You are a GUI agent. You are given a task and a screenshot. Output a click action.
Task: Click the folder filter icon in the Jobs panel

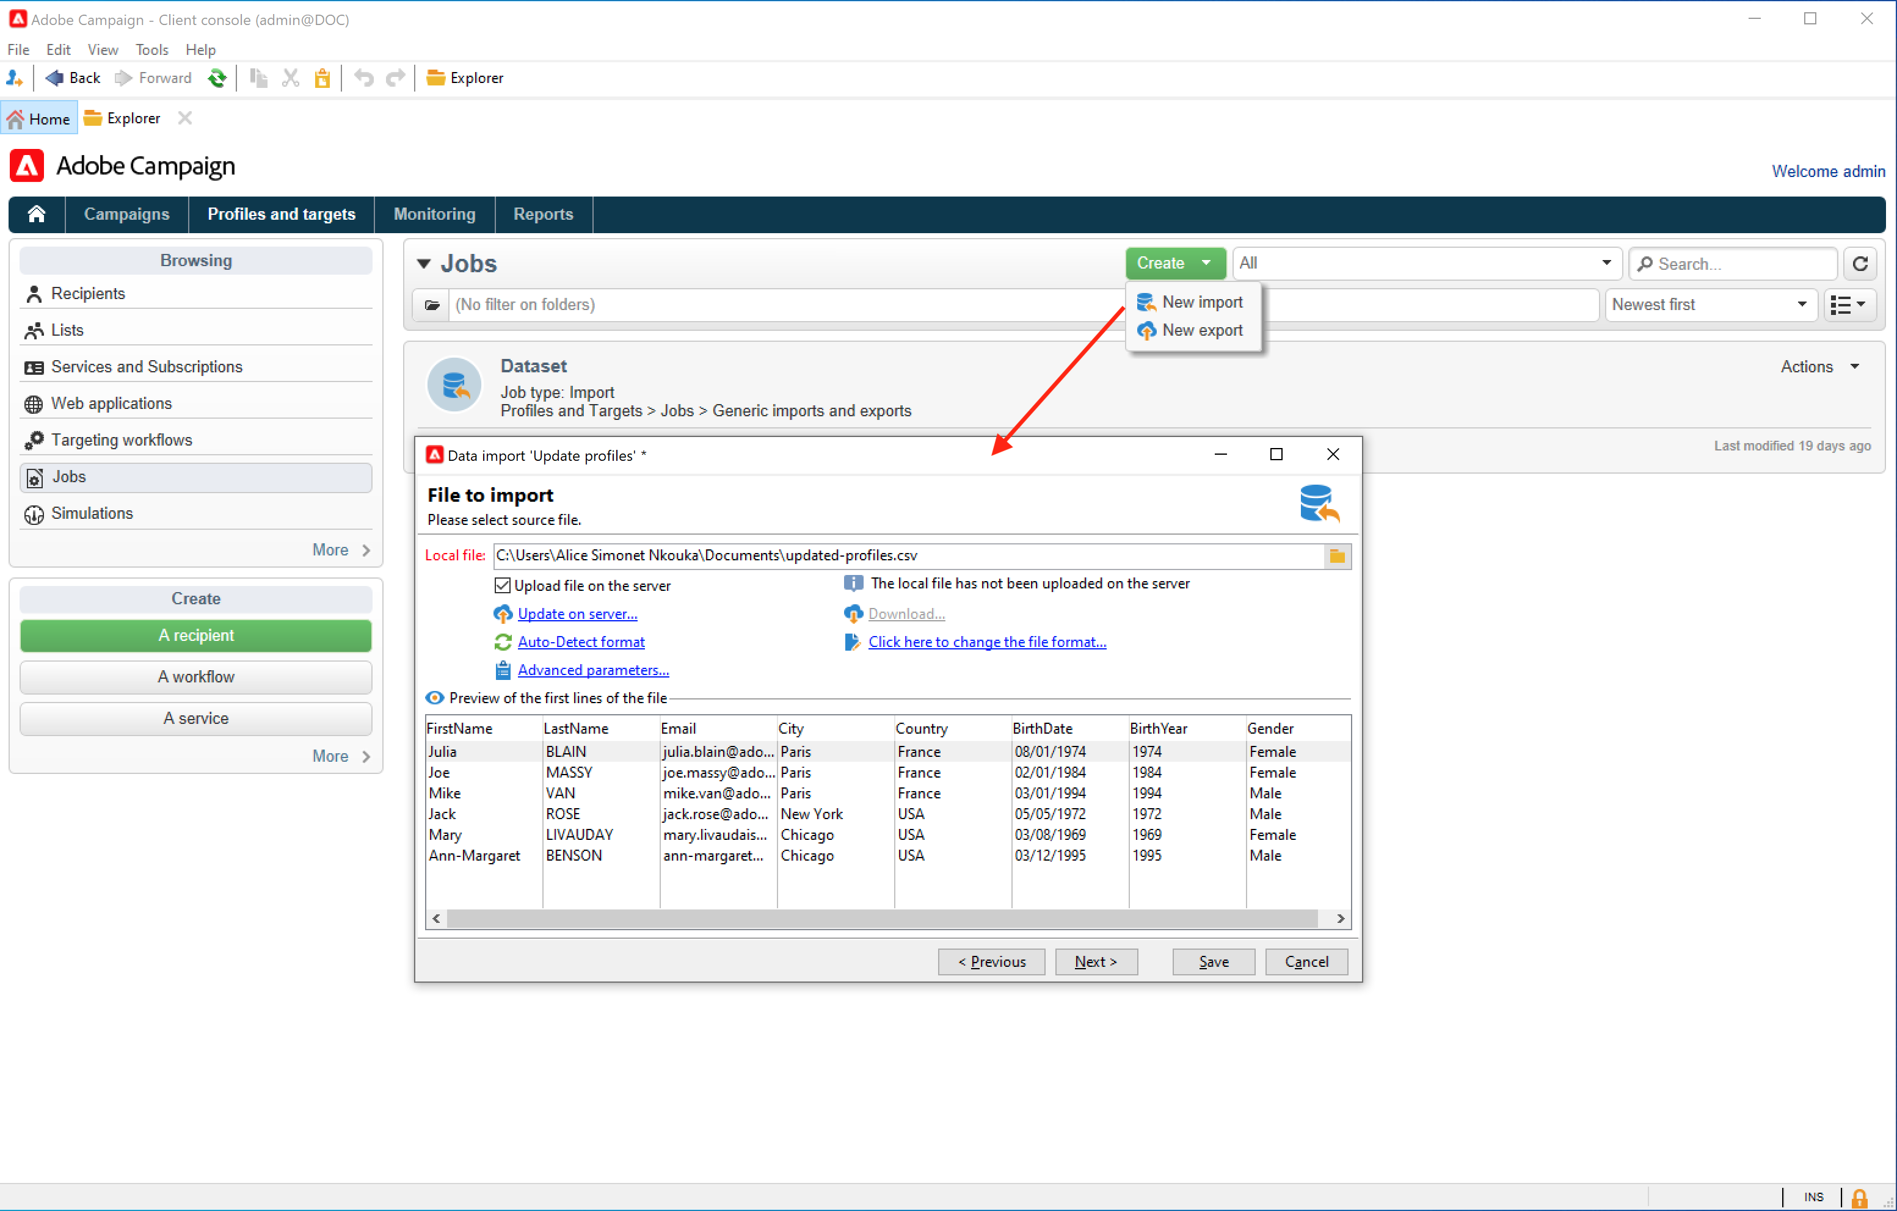tap(432, 305)
